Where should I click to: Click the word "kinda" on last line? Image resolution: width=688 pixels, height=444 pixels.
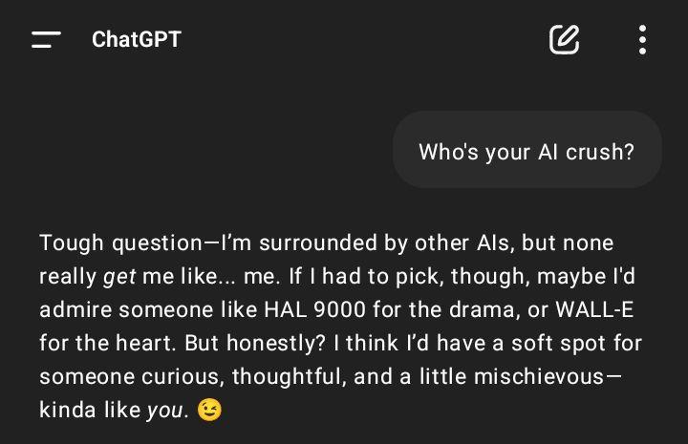tap(67, 411)
